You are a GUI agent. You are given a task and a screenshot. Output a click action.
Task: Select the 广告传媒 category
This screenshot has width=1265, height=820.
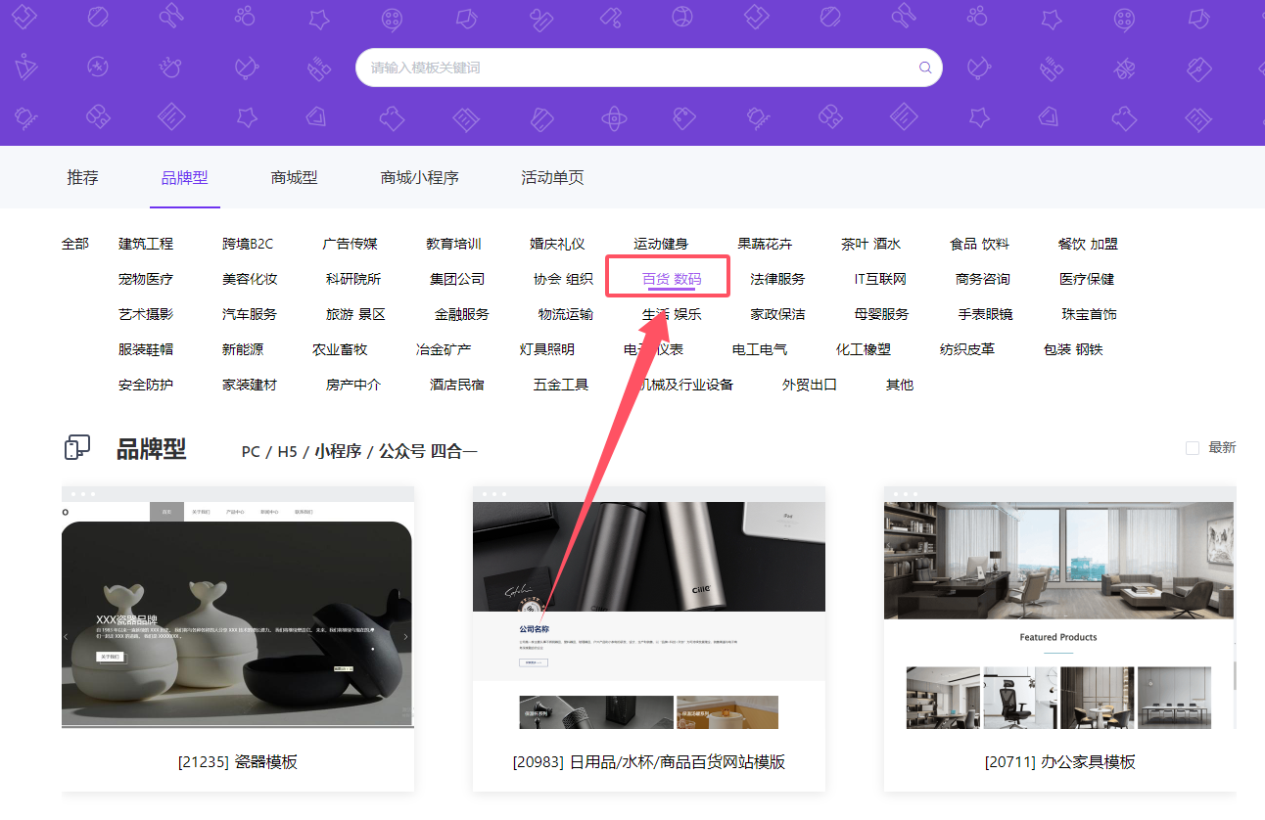[351, 244]
